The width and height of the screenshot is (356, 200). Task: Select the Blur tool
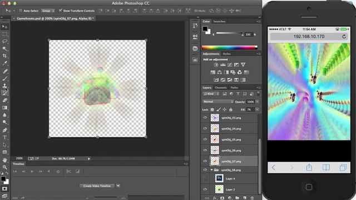[x=4, y=115]
